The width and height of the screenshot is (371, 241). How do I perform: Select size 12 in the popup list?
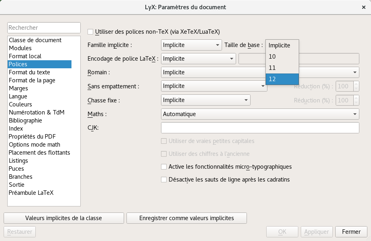click(282, 79)
